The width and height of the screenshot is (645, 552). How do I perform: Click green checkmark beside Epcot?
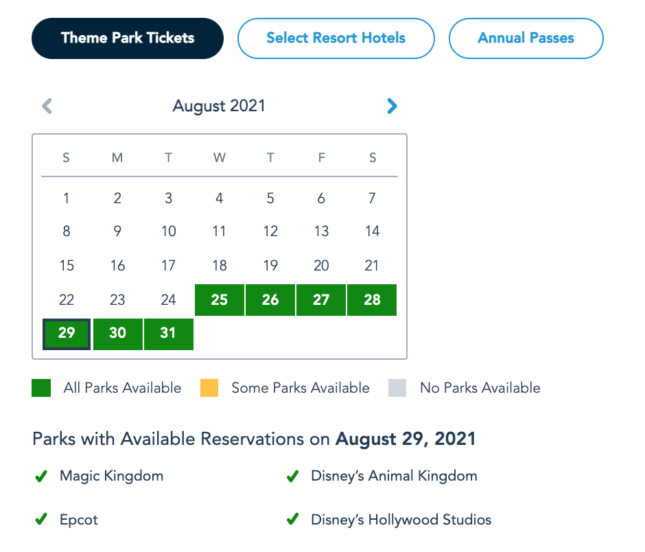[x=41, y=520]
